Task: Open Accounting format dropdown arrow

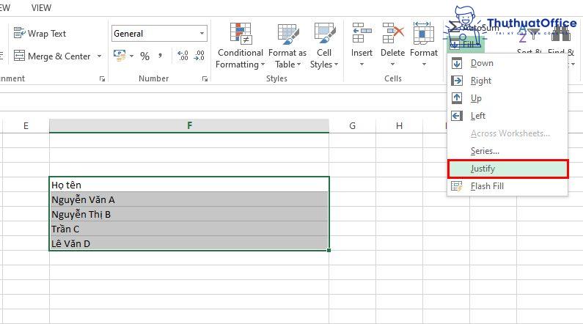Action: (x=131, y=56)
